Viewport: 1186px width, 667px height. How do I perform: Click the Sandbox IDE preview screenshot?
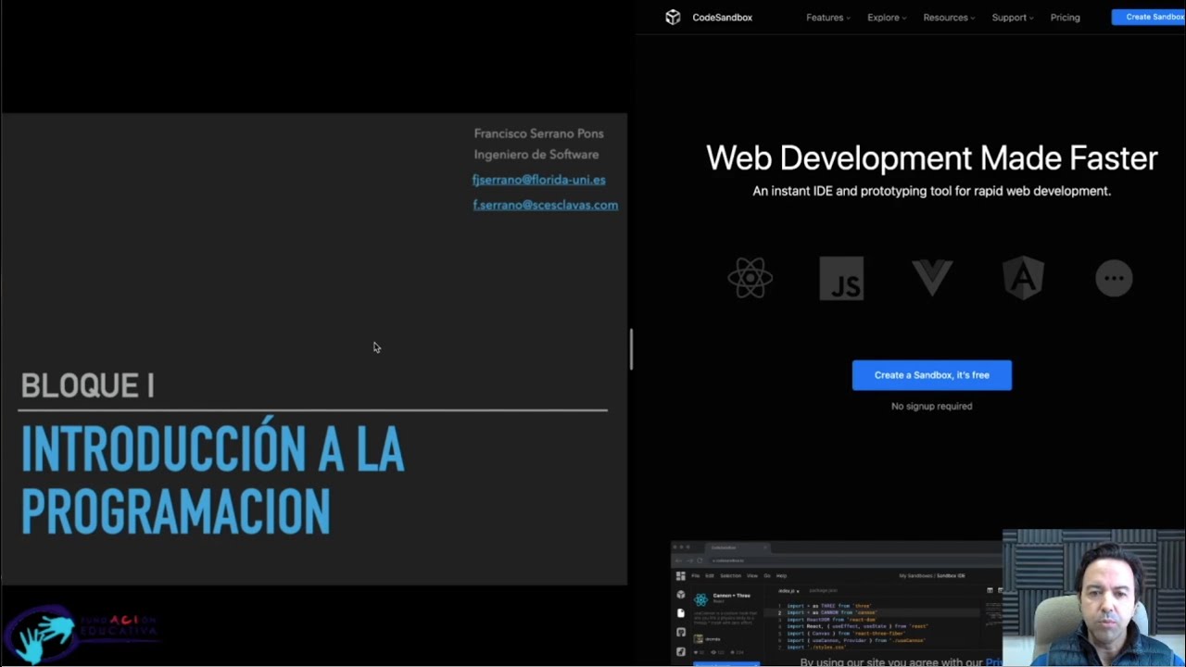(x=836, y=602)
